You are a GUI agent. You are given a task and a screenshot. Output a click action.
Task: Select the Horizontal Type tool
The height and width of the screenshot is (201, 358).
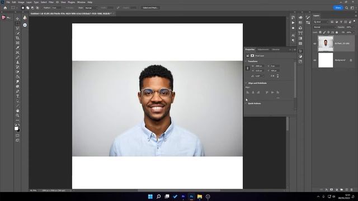click(17, 96)
